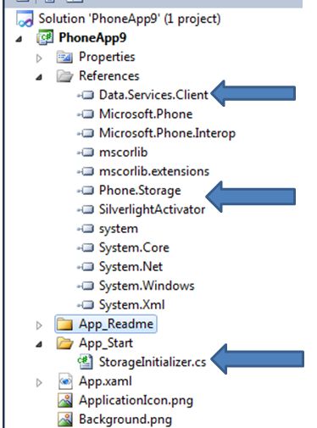Click the Properties folder icon
The image size is (317, 428).
[64, 58]
